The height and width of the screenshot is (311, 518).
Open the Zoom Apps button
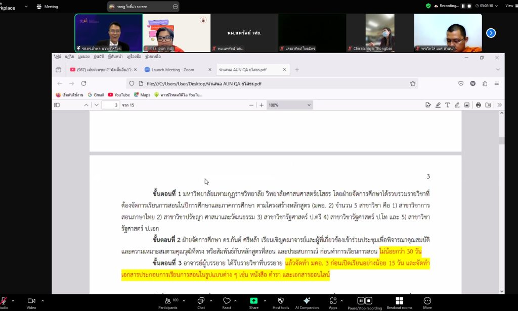(x=333, y=303)
